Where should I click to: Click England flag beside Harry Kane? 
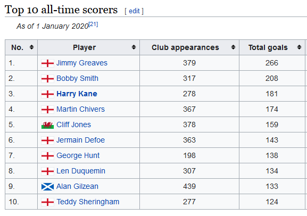47,94
